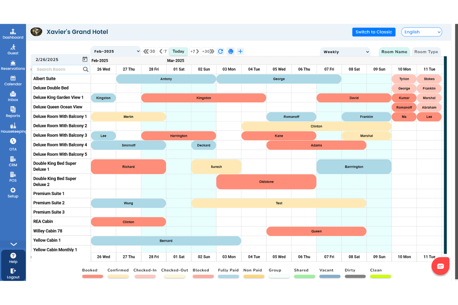458x305 pixels.
Task: Open Richard reservation block
Action: 128,167
